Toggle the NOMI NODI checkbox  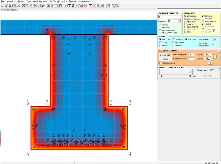pos(203,19)
